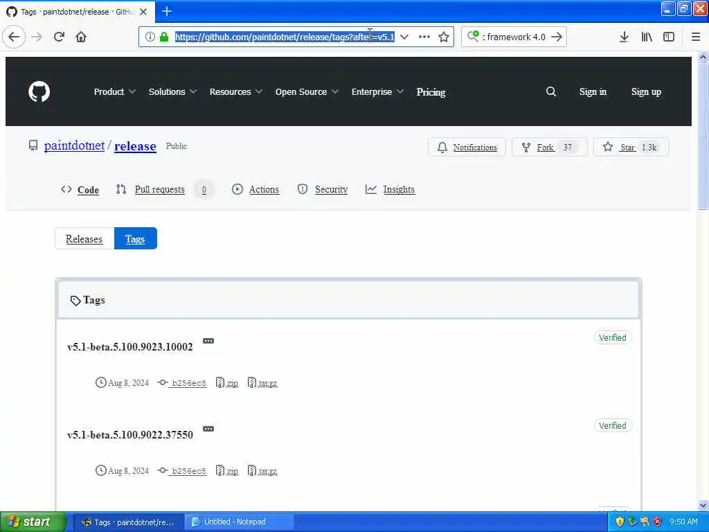This screenshot has height=532, width=709.
Task: Download tar.gz for v5.1-beta.5.100.9023.10002
Action: pos(262,382)
